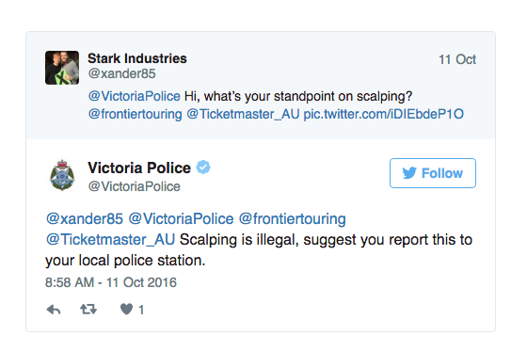Click the Victoria Police display name
The width and height of the screenshot is (527, 351).
pos(139,168)
